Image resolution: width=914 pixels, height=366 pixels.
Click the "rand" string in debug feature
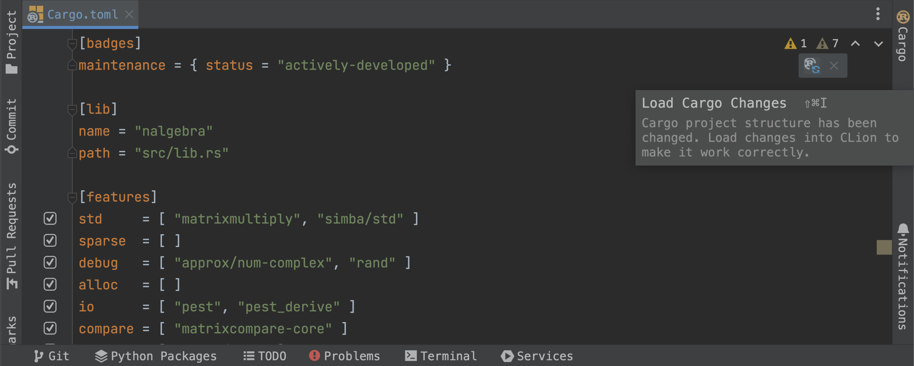point(372,263)
